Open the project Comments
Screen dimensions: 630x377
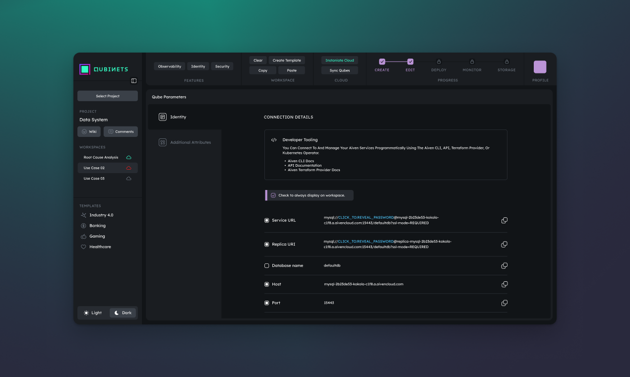121,131
